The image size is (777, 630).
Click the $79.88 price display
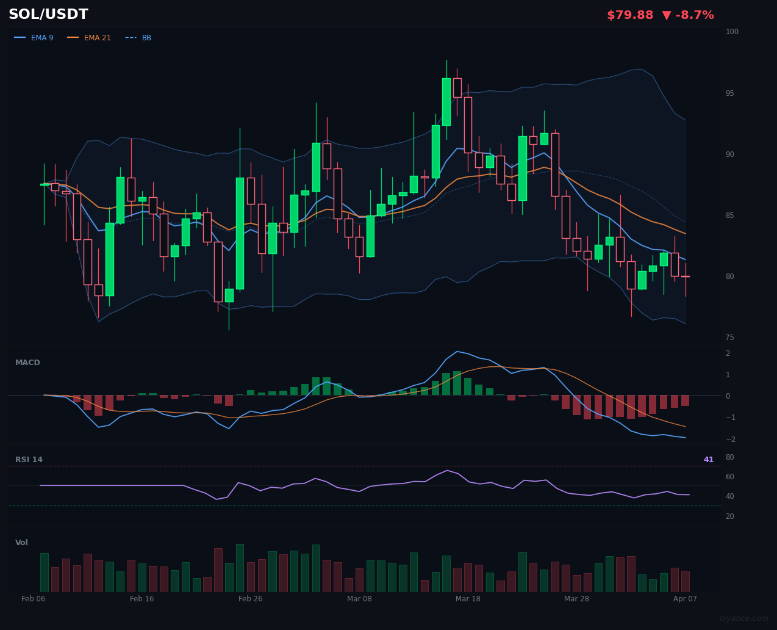[x=630, y=15]
